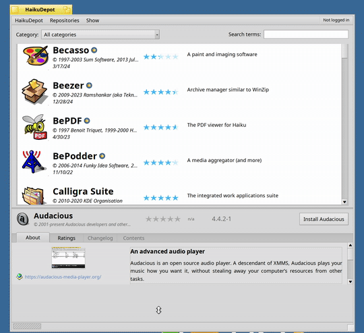This screenshot has height=333, width=364.
Task: Click the native badge next to Beezer
Action: [89, 86]
